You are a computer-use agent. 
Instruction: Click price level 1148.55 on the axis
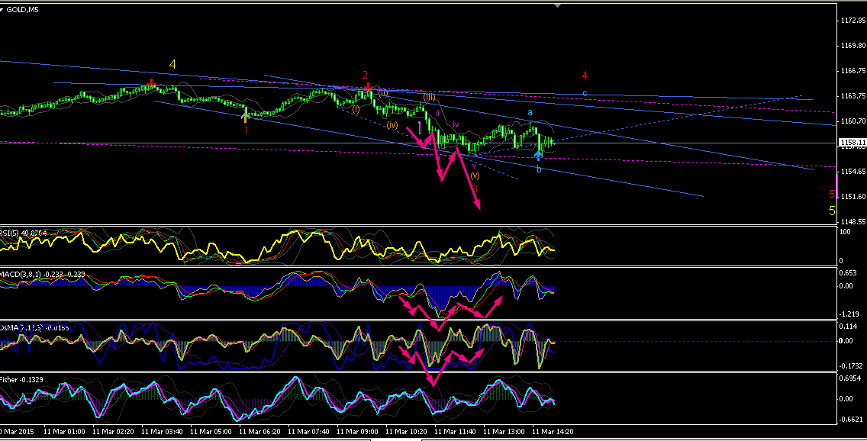tap(853, 221)
